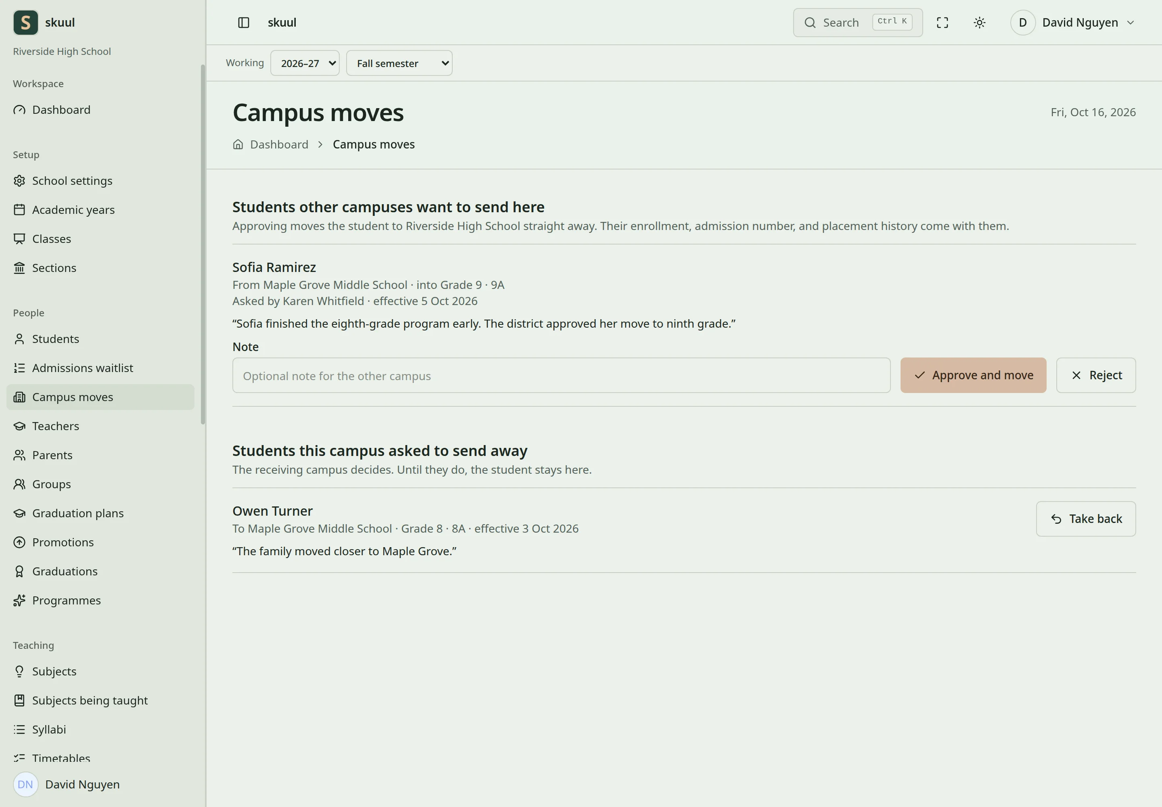Click the DN avatar at sidebar bottom
The image size is (1162, 807).
coord(25,784)
